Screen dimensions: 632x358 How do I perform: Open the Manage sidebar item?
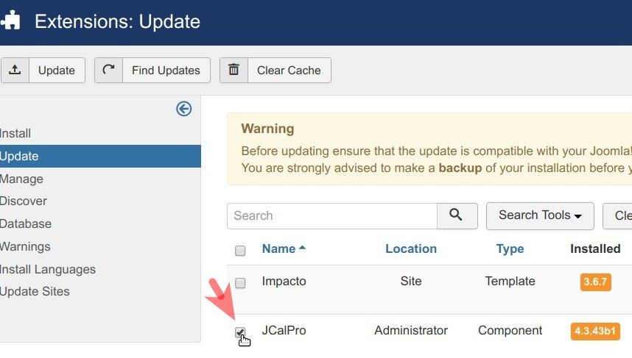pos(21,179)
